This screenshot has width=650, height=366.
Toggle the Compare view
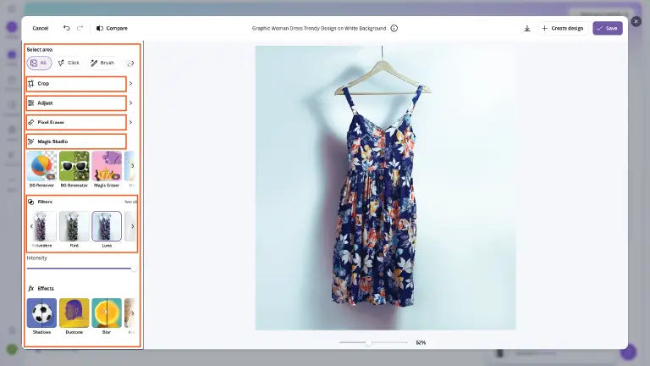click(x=112, y=28)
